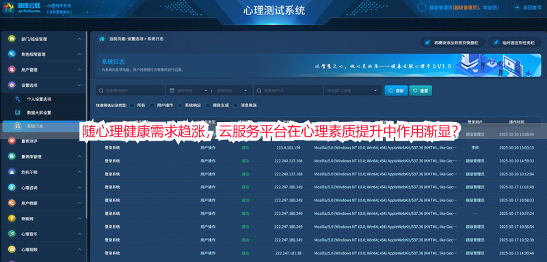Click 将模块添加到首页快捷栏 button
Viewport: 547px width, 262px height.
pyautogui.click(x=452, y=42)
